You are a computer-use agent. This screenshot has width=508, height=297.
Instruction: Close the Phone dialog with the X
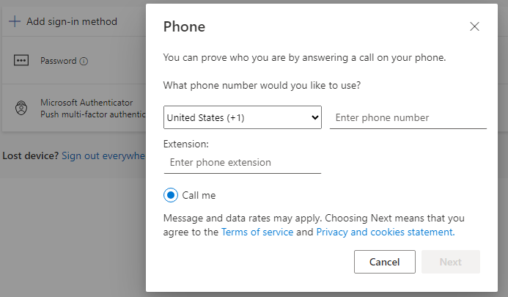[474, 27]
